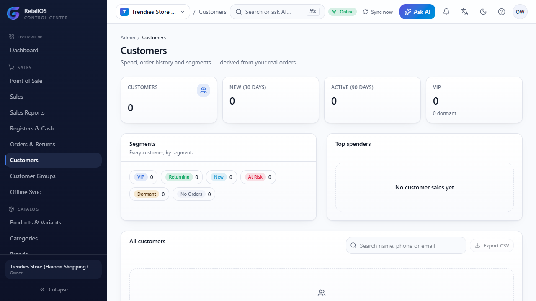This screenshot has width=536, height=301.
Task: Go to Dashboard
Action: pos(53,50)
